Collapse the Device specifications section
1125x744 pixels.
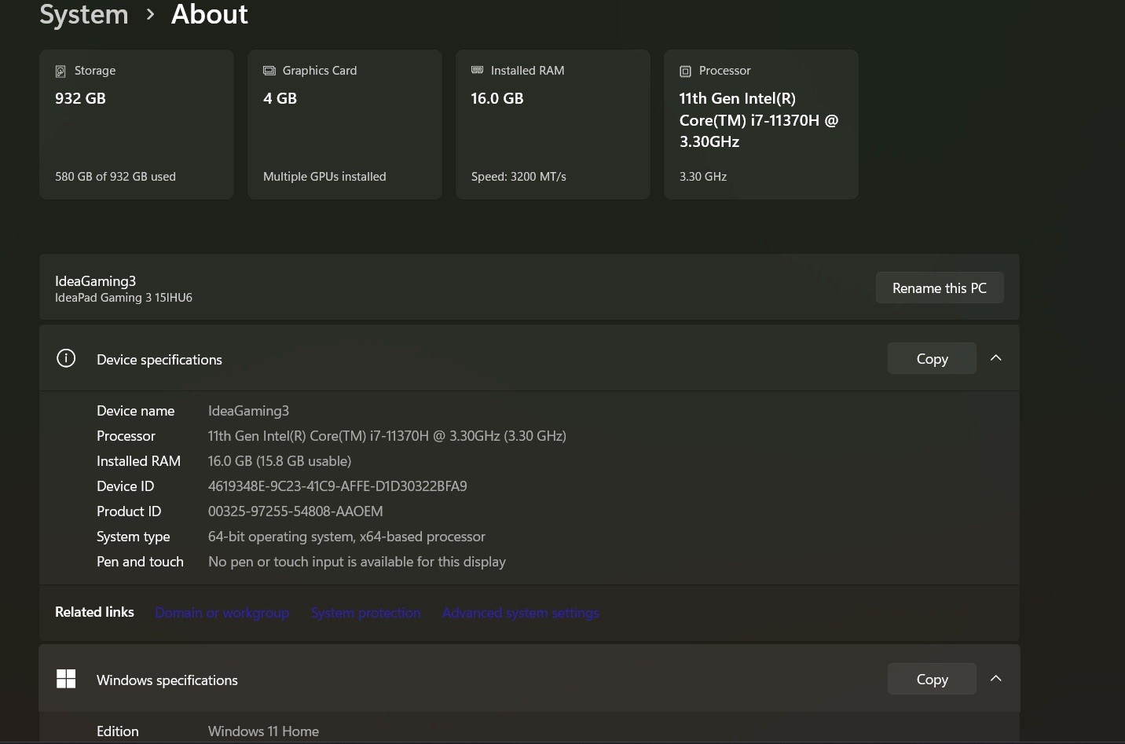tap(996, 358)
